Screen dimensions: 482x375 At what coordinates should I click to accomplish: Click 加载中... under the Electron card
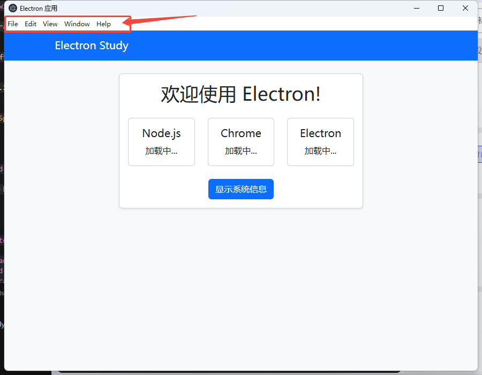pyautogui.click(x=321, y=151)
